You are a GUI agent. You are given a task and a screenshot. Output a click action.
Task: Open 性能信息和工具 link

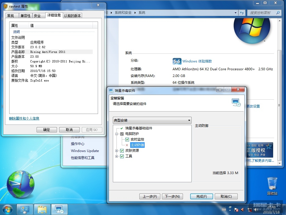coord(83,158)
